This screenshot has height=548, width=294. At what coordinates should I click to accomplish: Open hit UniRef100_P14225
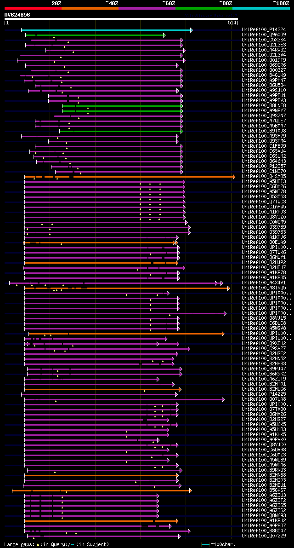click(264, 394)
